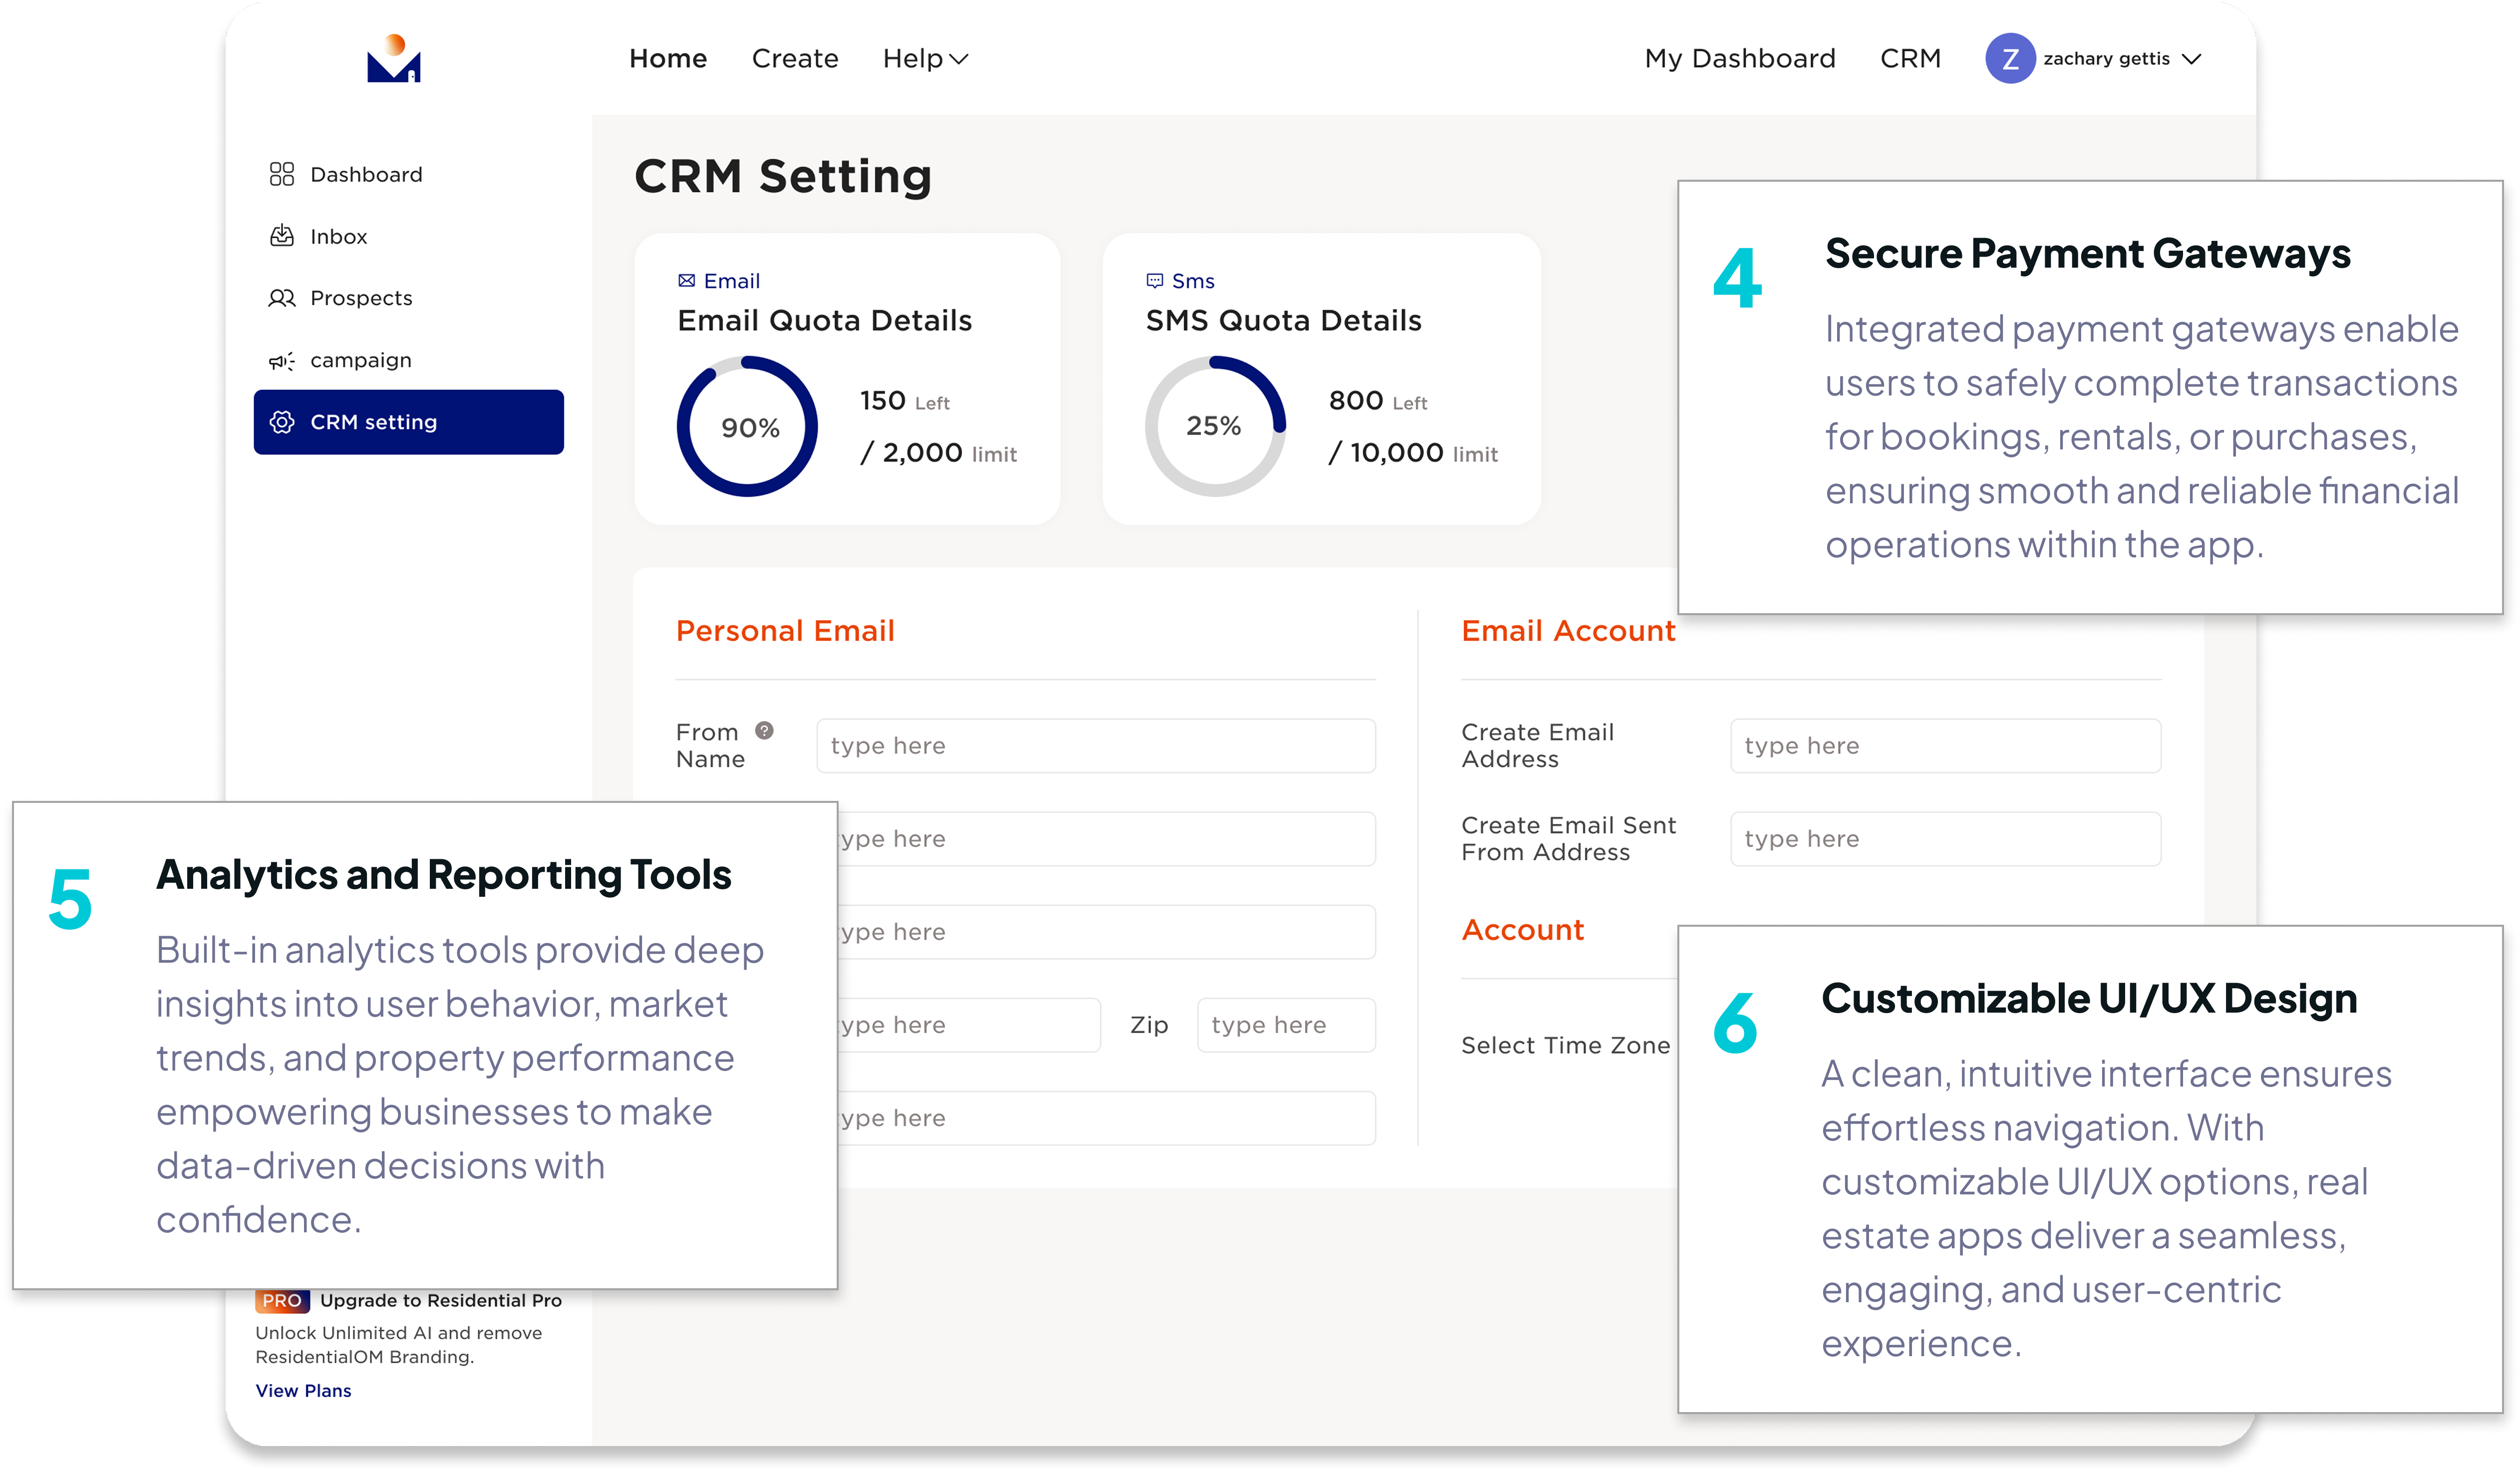Click the 90% email quota progress ring
Viewport: 2520px width, 1472px height.
(748, 427)
